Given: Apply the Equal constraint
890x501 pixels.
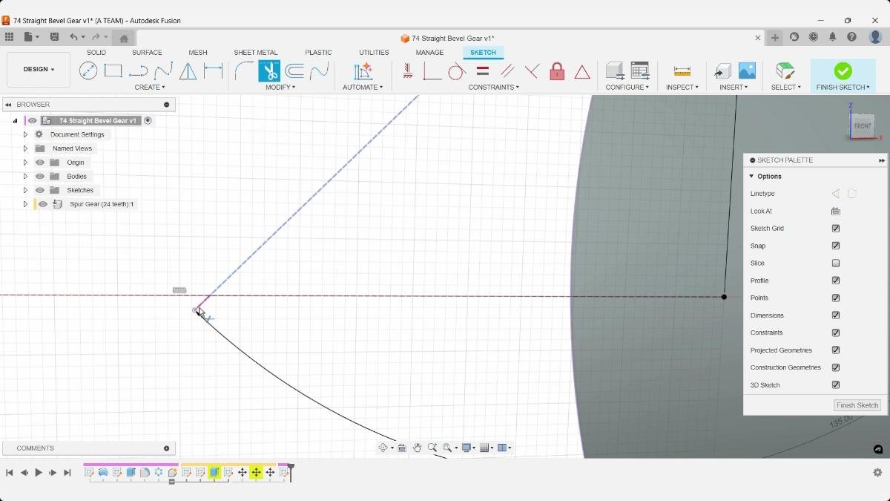Looking at the screenshot, I should (x=482, y=71).
